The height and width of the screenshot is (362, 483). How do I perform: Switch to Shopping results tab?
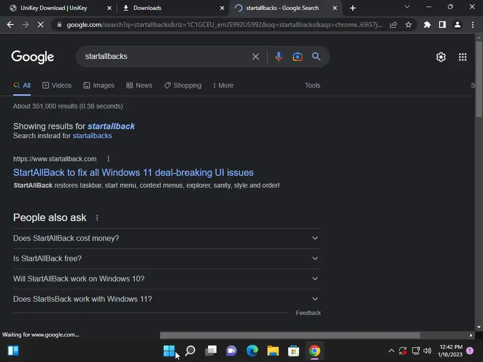(x=183, y=86)
